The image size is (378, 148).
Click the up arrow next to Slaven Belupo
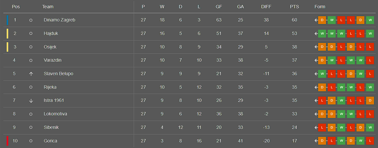pos(31,74)
